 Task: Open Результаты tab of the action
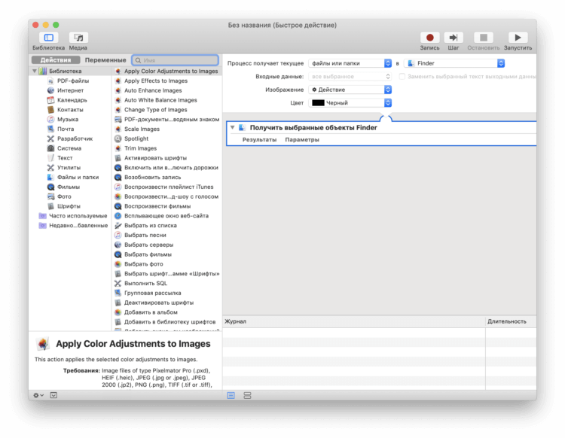click(259, 140)
